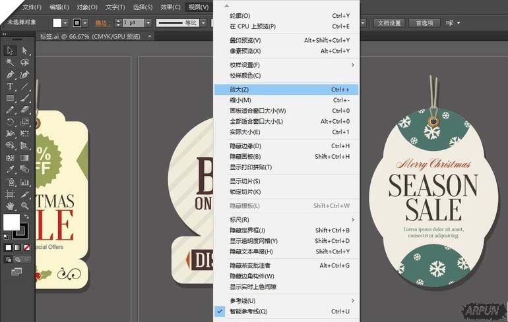Viewport: 508px width, 322px height.
Task: Open the 对象(O) menu
Action: pyautogui.click(x=87, y=7)
